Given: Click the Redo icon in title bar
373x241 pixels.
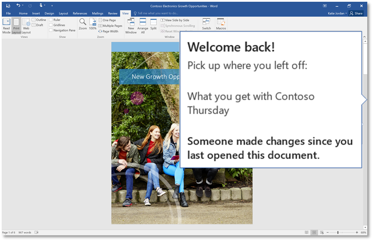Looking at the screenshot, I should tap(30, 6).
